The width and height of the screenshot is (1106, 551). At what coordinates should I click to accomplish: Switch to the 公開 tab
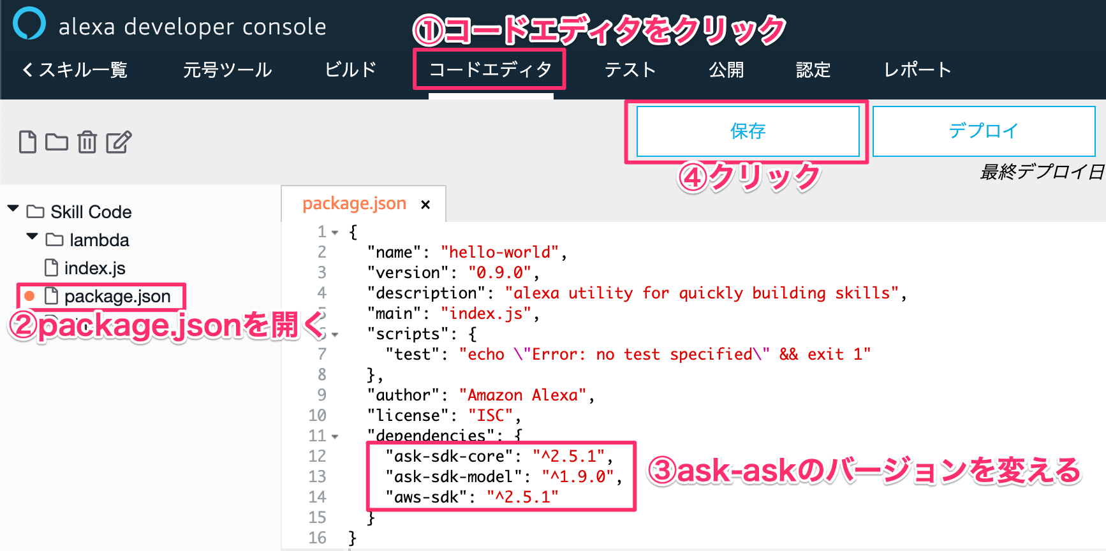(x=726, y=70)
